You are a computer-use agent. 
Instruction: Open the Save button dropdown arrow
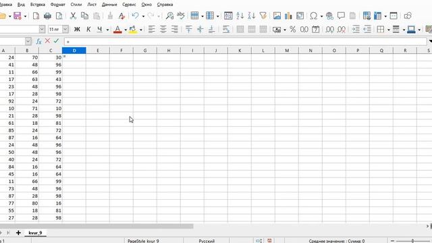pos(25,16)
